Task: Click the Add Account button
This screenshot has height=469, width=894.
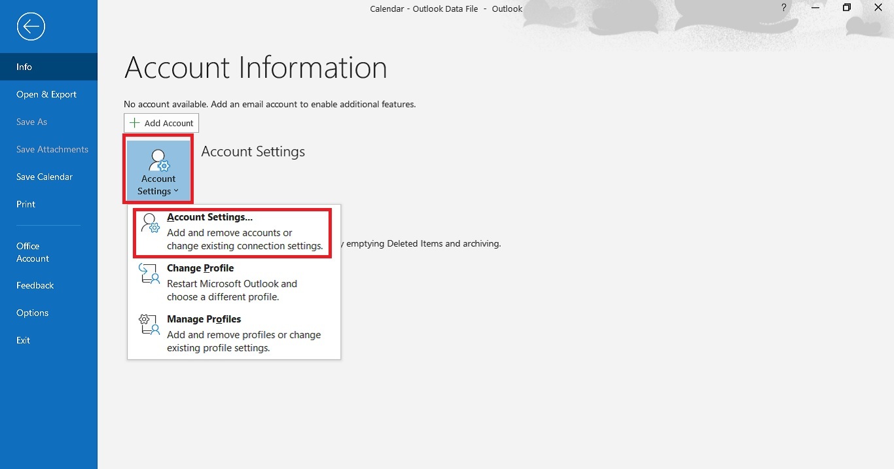Action: coord(161,123)
